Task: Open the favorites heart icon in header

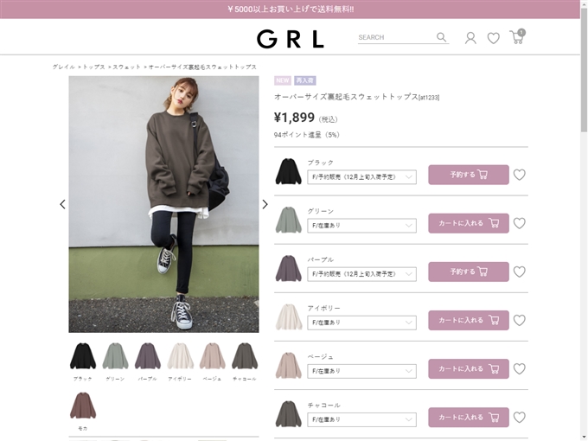Action: click(494, 38)
